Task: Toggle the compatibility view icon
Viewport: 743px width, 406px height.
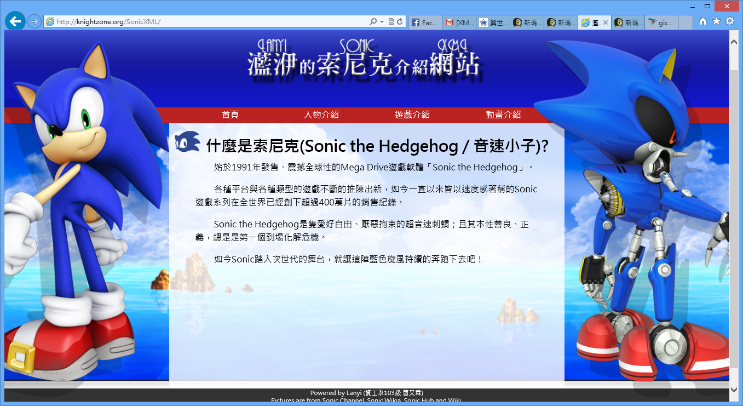Action: 391,22
